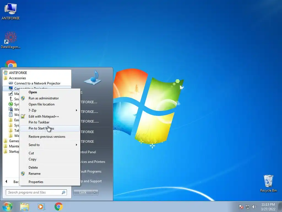
Task: Choose Pin to Taskbar
Action: (x=50, y=122)
